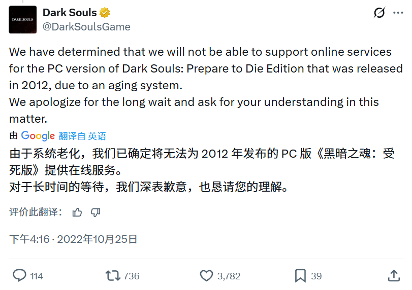
Task: Open the three-dot more options menu
Action: 398,13
